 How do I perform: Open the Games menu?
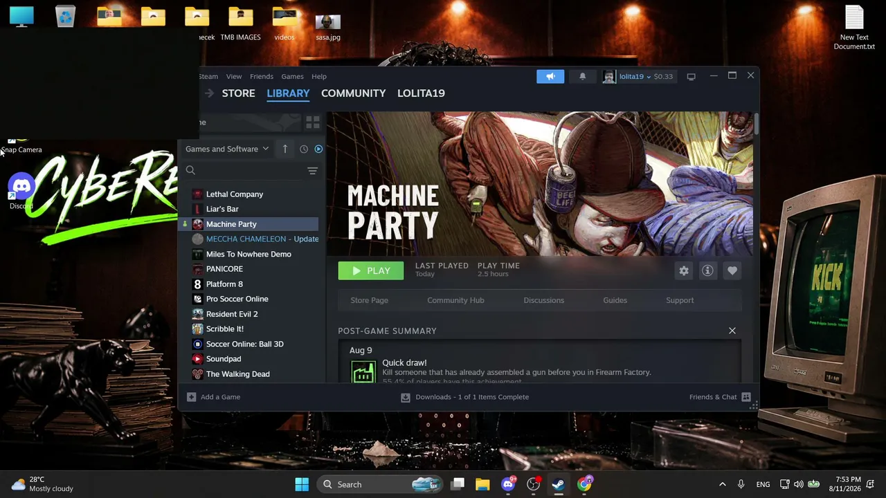[x=292, y=77]
